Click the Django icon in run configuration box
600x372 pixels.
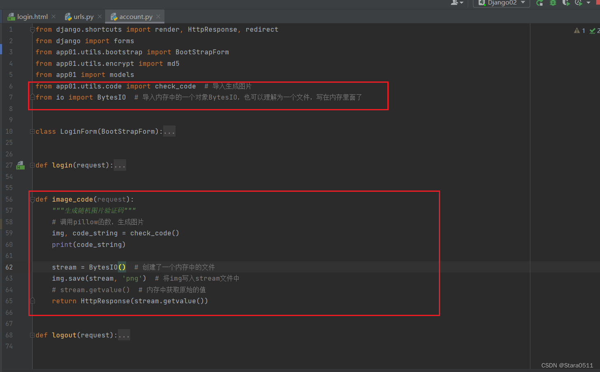coord(481,3)
